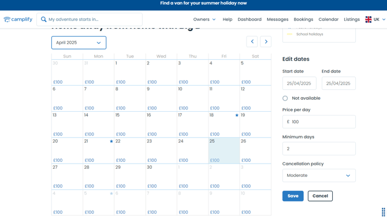387x220 pixels.
Task: Click the Cancel button
Action: point(320,196)
